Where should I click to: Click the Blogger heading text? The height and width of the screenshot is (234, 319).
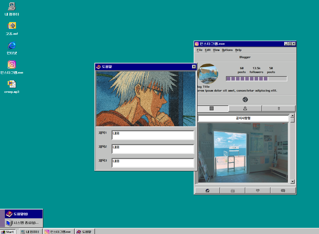245,57
